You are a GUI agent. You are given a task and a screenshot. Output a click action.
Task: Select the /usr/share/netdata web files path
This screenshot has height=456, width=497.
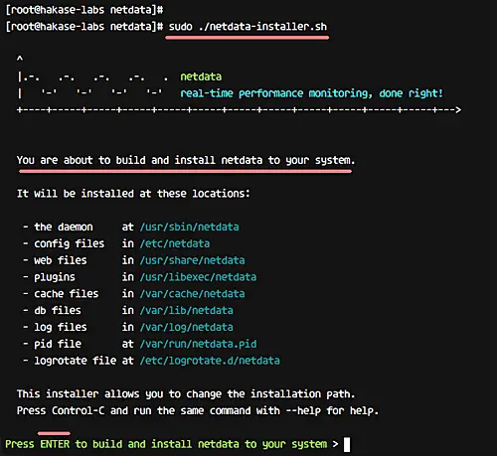[x=192, y=260]
